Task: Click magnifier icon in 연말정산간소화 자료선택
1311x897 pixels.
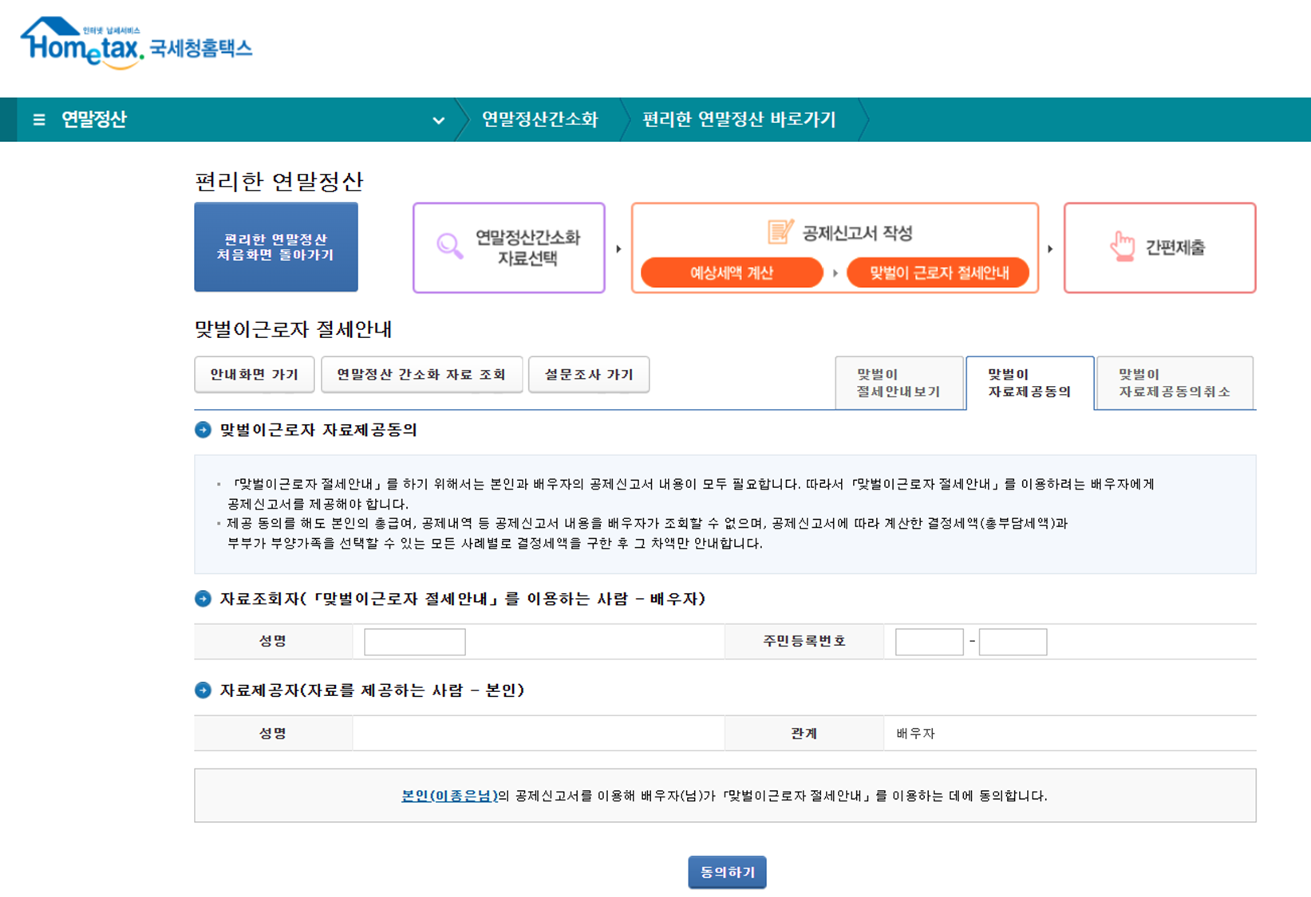Action: [449, 246]
